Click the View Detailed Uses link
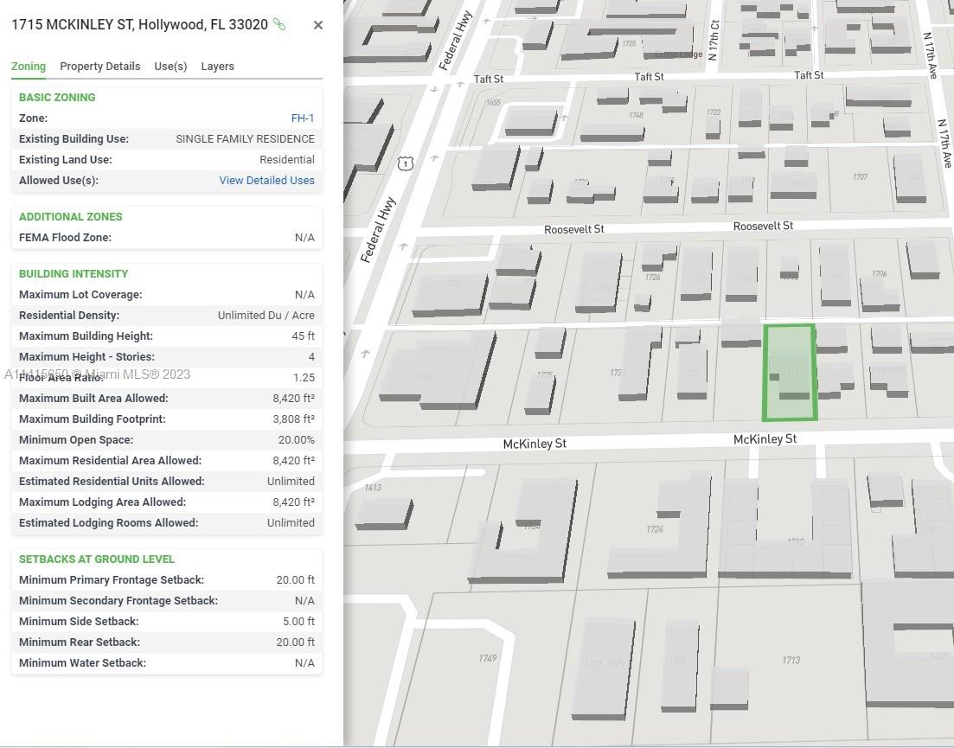This screenshot has width=954, height=748. 266,180
